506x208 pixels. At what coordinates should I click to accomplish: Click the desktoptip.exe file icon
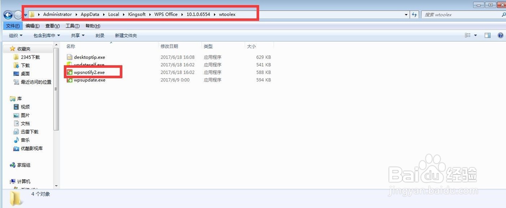click(70, 57)
